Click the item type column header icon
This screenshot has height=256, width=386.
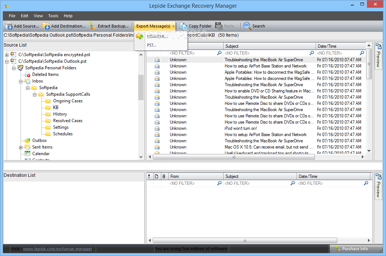coord(157,176)
